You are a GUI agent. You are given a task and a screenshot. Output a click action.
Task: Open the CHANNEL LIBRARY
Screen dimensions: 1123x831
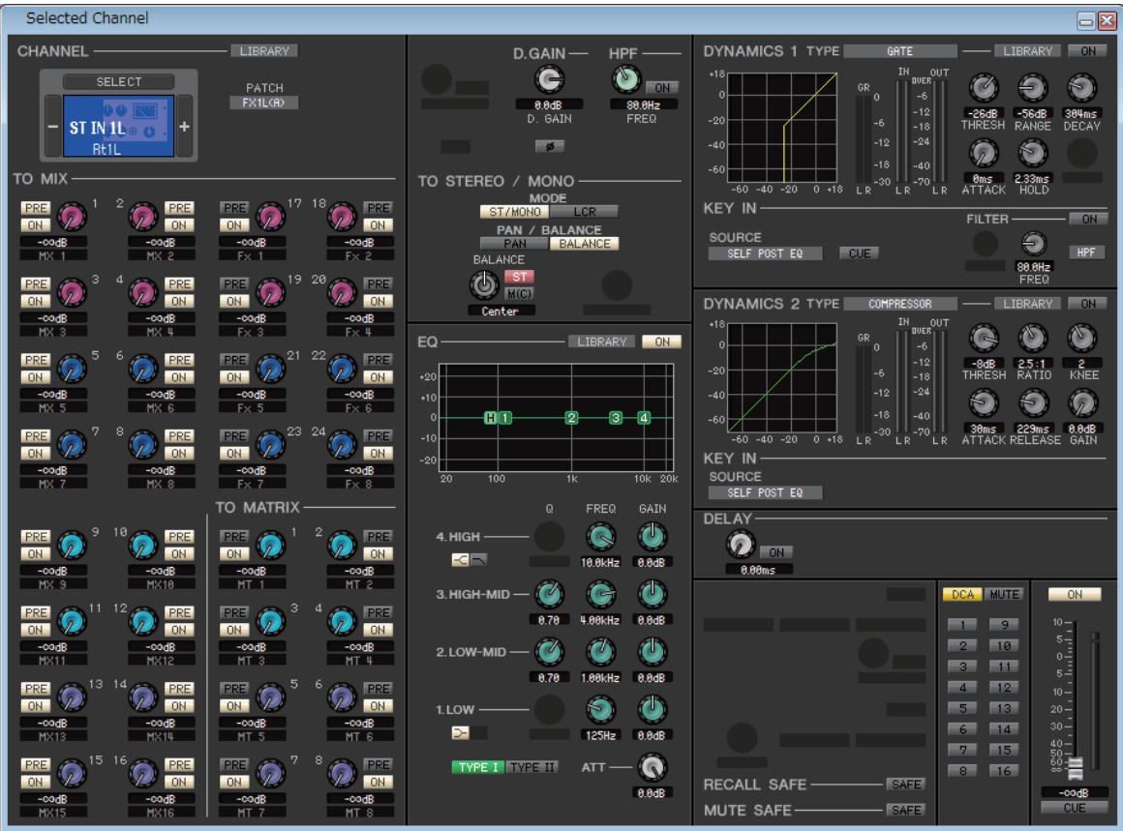[x=264, y=51]
